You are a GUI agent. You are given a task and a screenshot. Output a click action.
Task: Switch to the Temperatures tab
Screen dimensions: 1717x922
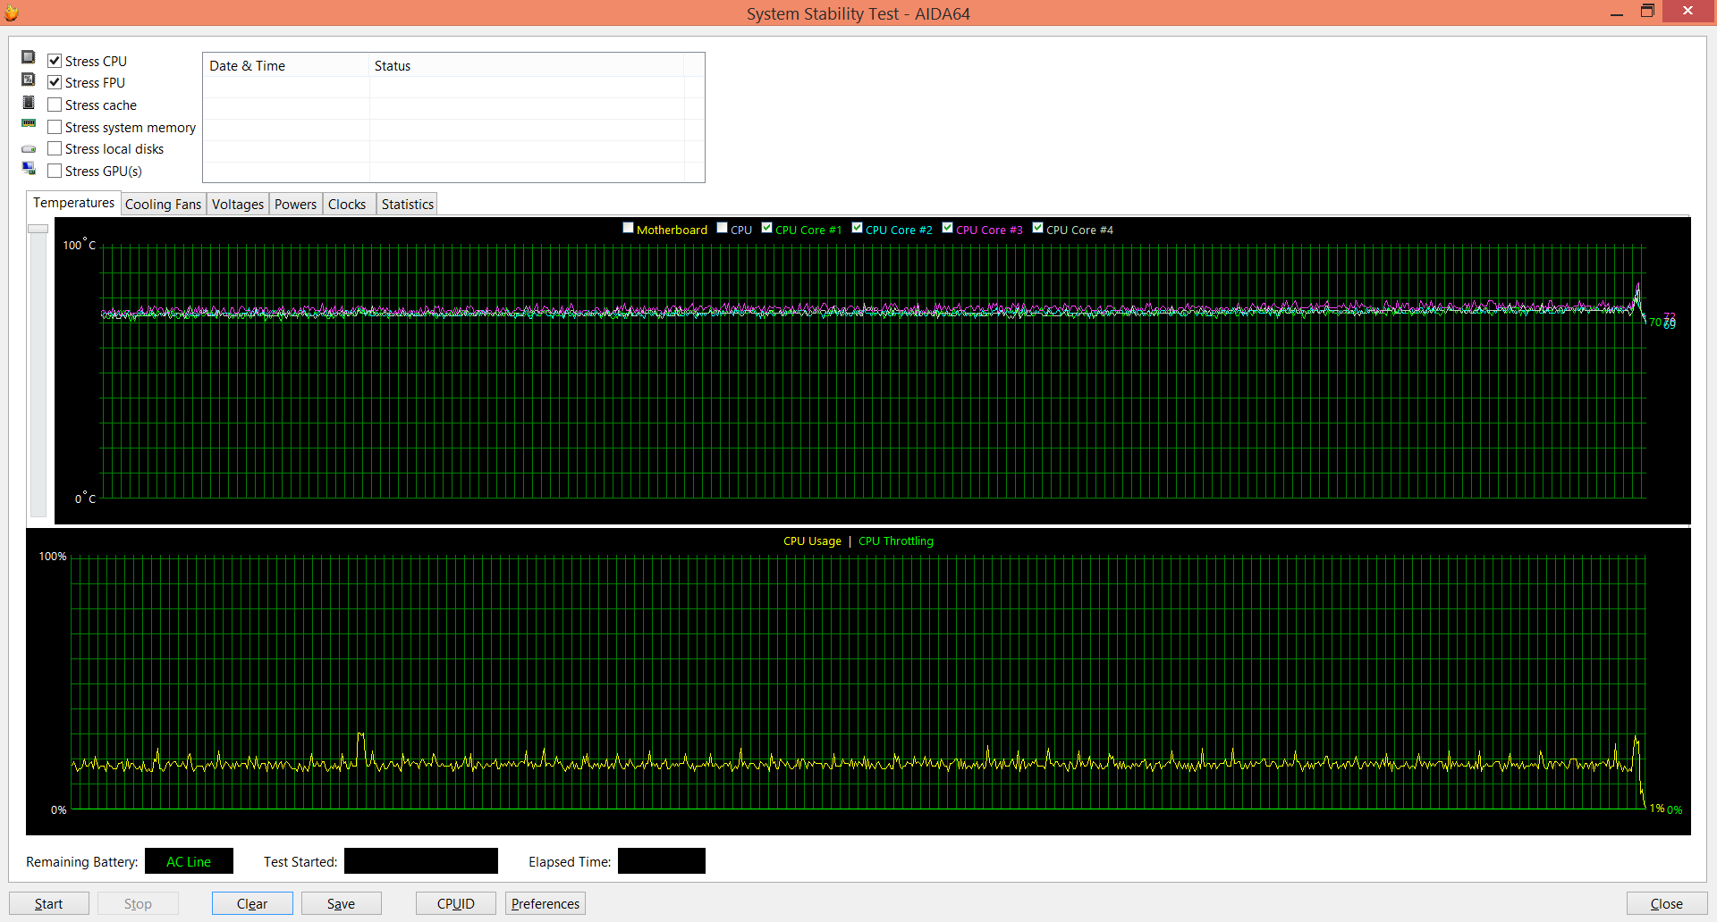(73, 203)
